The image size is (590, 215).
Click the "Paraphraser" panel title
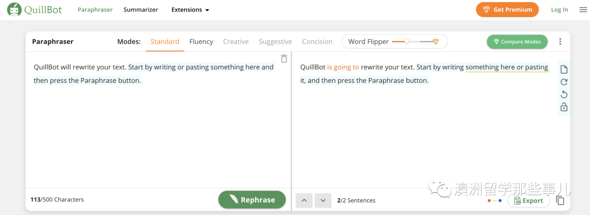coord(52,41)
